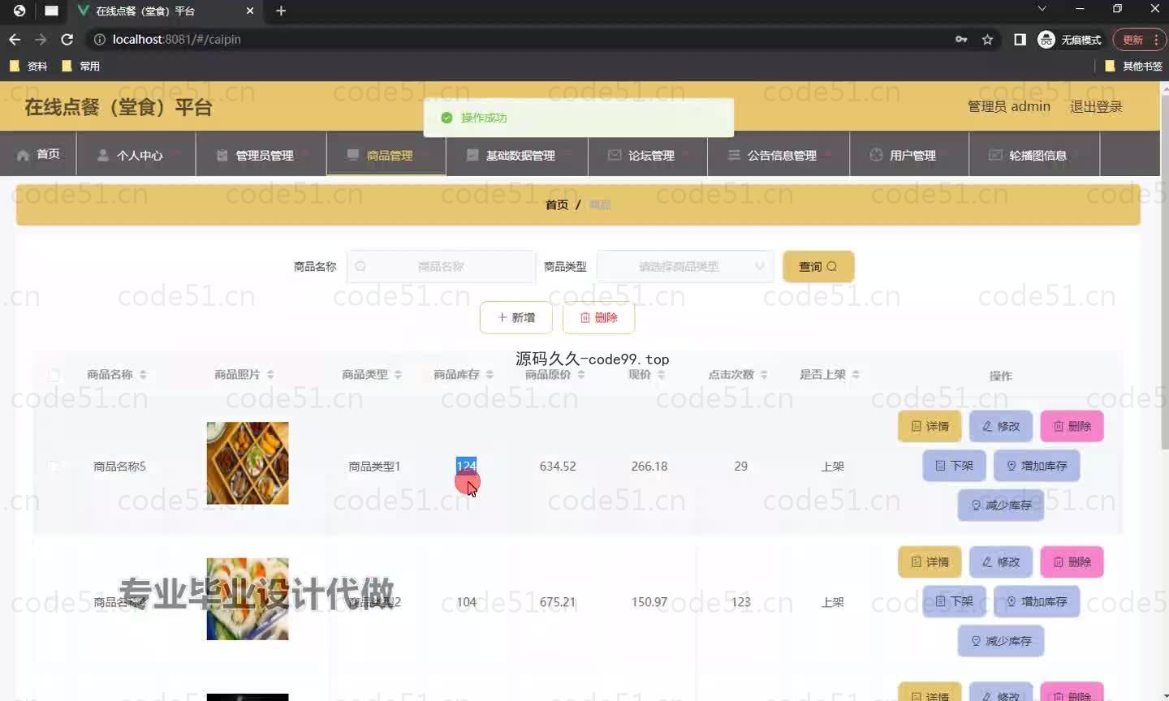This screenshot has width=1169, height=701.
Task: Sort by the 商品库存 column arrows
Action: (490, 375)
